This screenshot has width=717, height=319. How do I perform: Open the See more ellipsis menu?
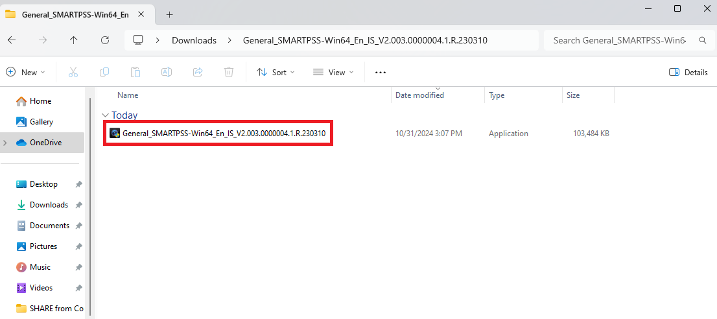(381, 72)
